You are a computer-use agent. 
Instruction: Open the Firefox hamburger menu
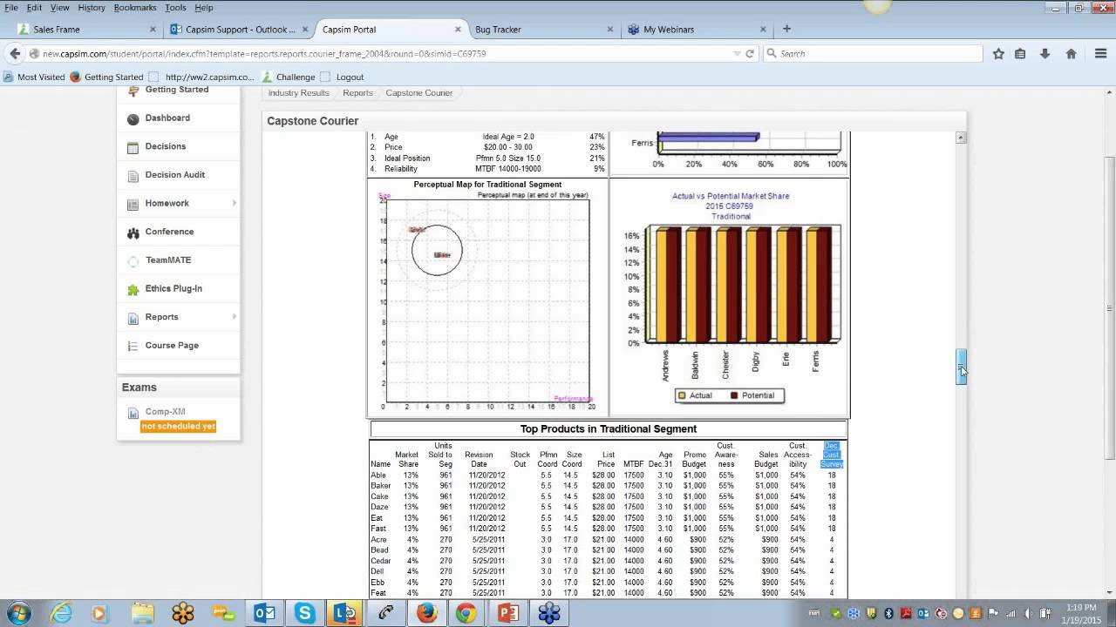(1100, 53)
